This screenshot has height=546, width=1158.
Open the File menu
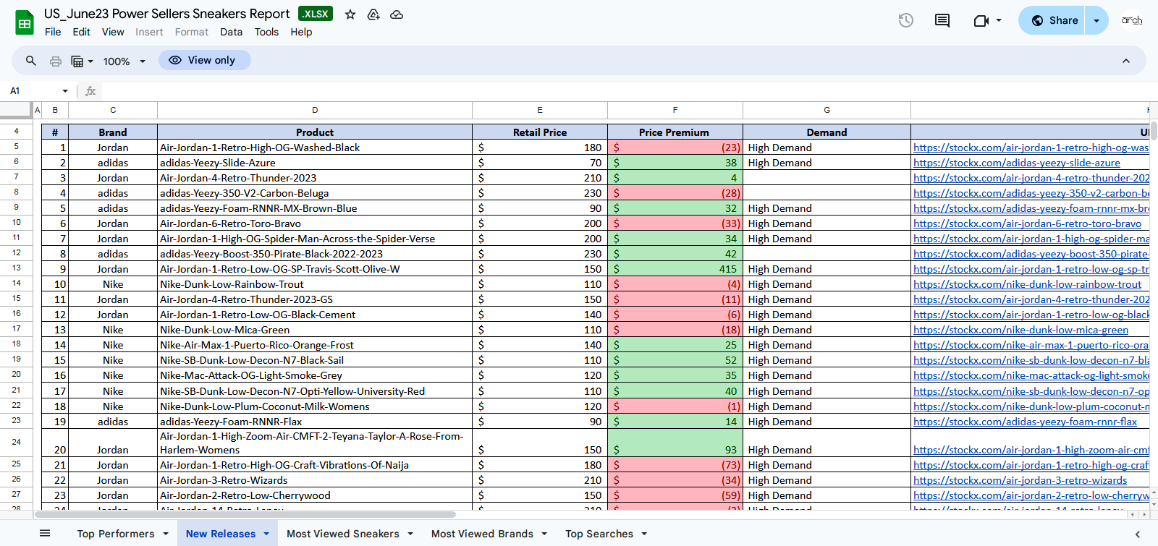pos(53,32)
